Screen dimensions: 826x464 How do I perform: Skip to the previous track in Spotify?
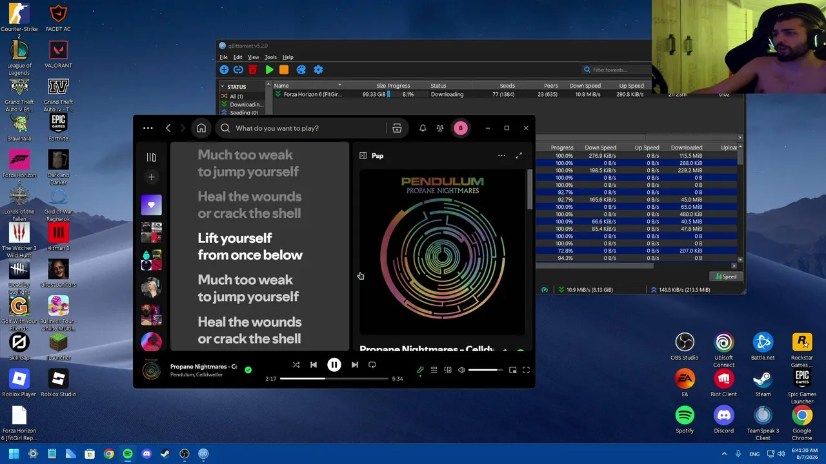314,365
